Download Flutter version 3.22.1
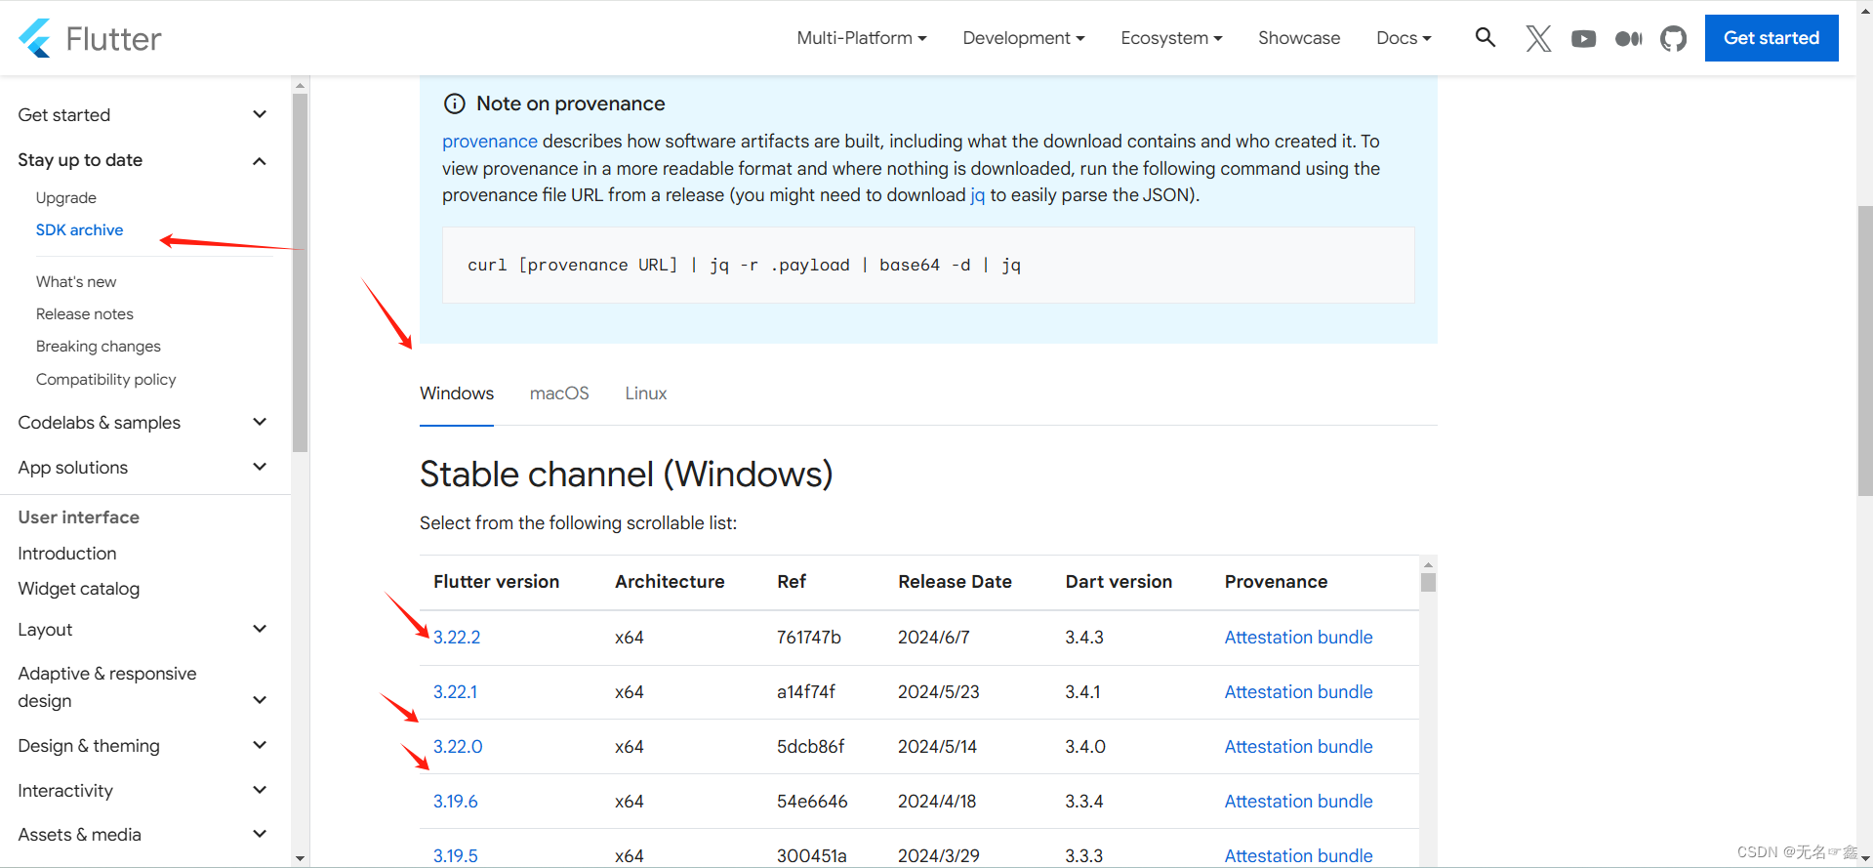 pos(455,692)
